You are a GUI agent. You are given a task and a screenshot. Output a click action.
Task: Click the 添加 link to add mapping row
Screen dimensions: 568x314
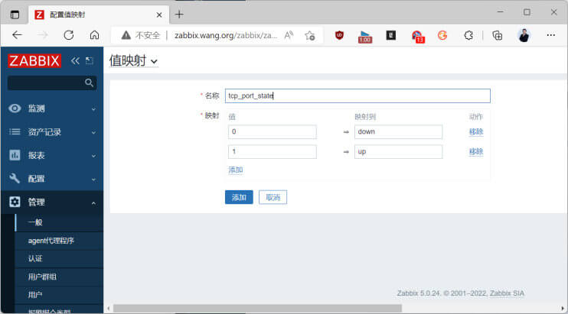pyautogui.click(x=236, y=170)
